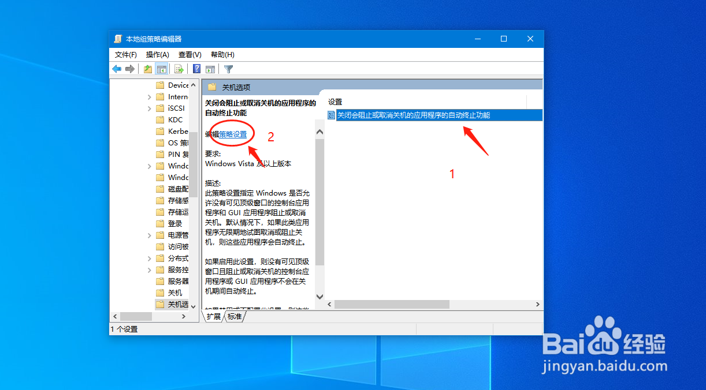Click the editor app icon in title bar

pyautogui.click(x=118, y=39)
